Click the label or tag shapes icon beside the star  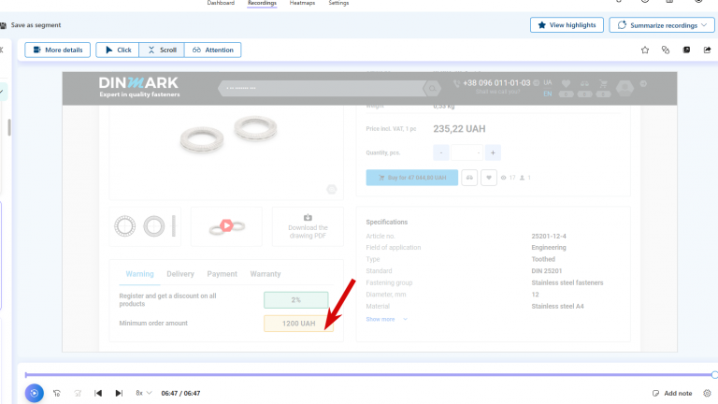[x=666, y=50]
